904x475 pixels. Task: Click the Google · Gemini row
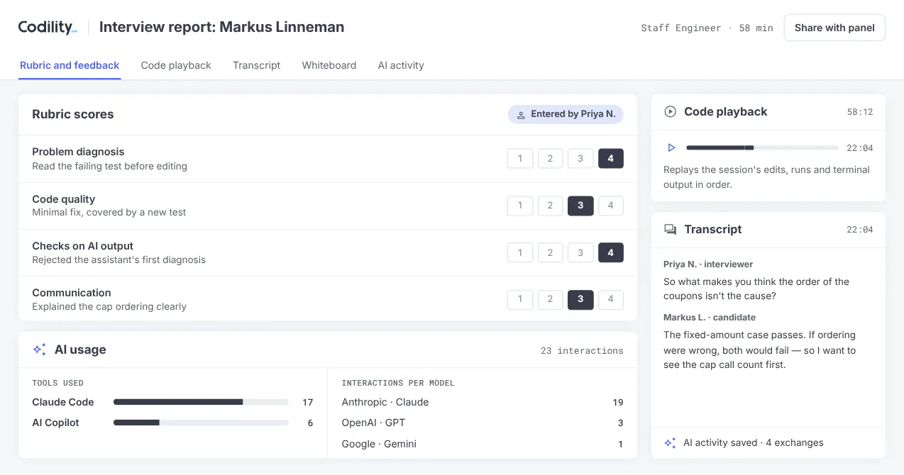pyautogui.click(x=483, y=444)
